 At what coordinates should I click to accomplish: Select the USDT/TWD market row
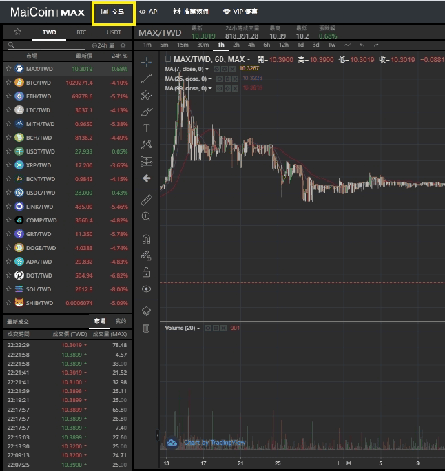coord(68,151)
